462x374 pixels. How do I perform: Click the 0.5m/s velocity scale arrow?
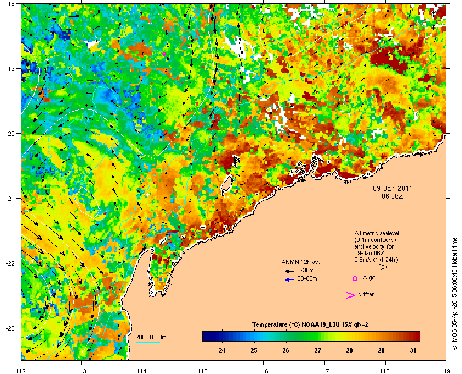click(x=375, y=267)
